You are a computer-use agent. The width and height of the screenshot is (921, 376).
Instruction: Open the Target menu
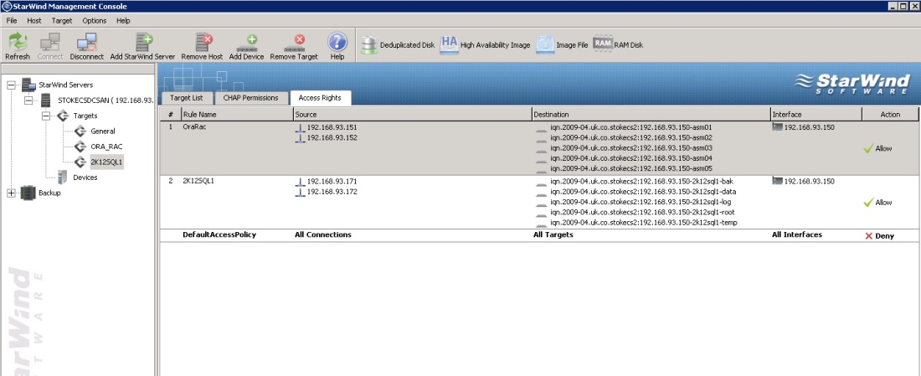pyautogui.click(x=62, y=21)
